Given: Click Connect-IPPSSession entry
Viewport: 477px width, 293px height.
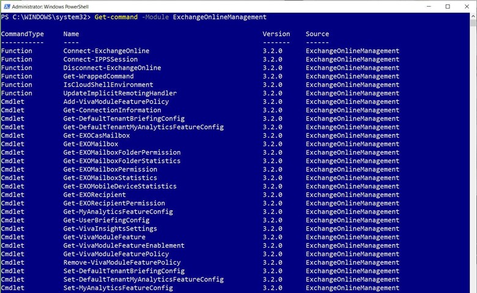Looking at the screenshot, I should (x=100, y=59).
